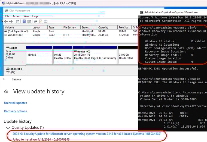Click the 'View update history' heading
The height and width of the screenshot is (142, 207).
[39, 91]
